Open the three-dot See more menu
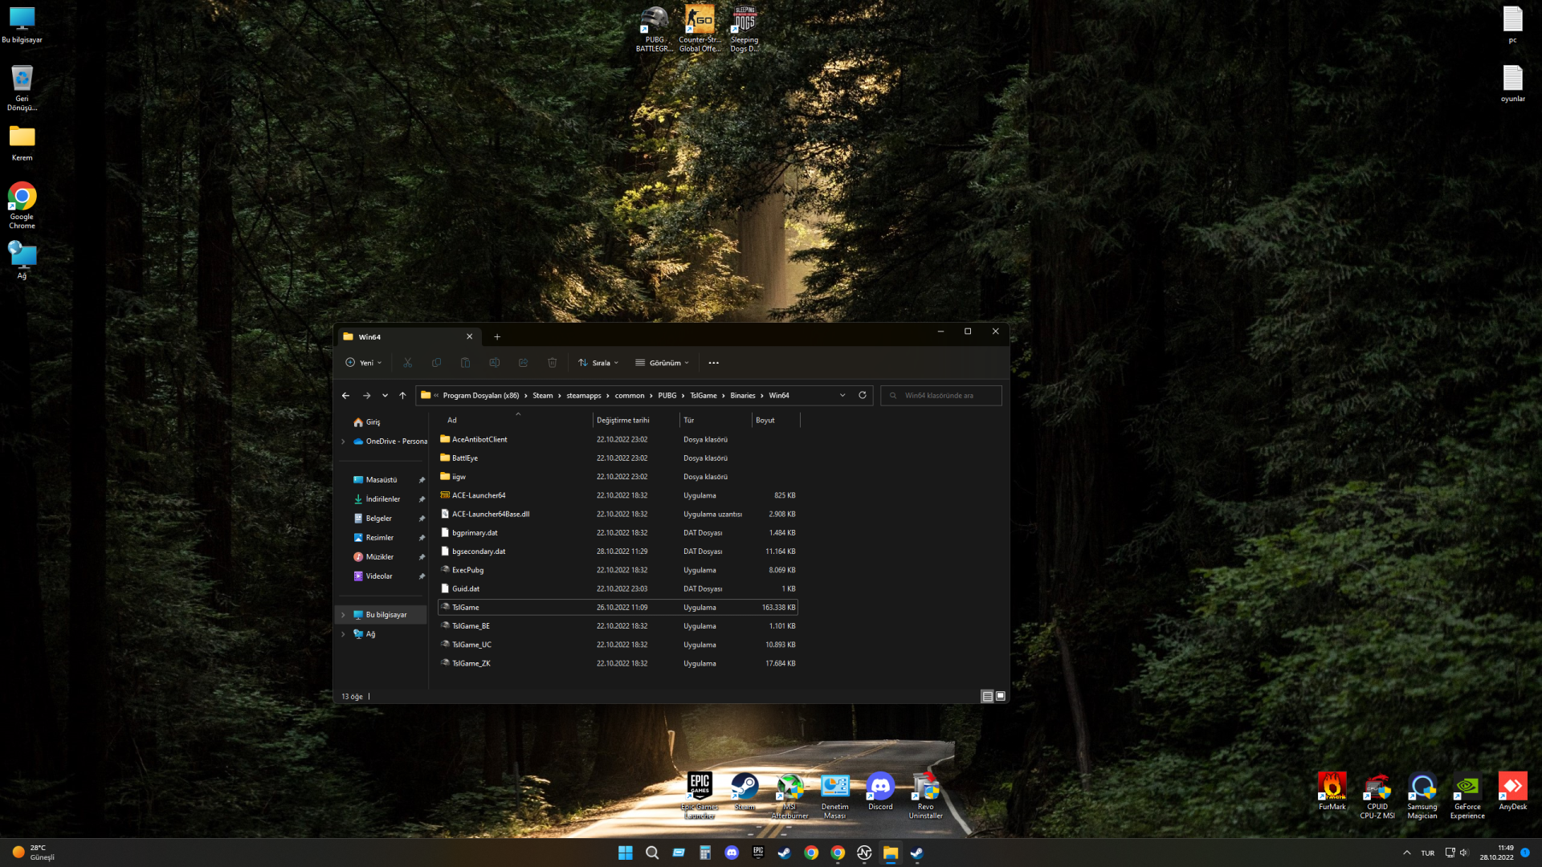The image size is (1542, 867). coord(713,363)
